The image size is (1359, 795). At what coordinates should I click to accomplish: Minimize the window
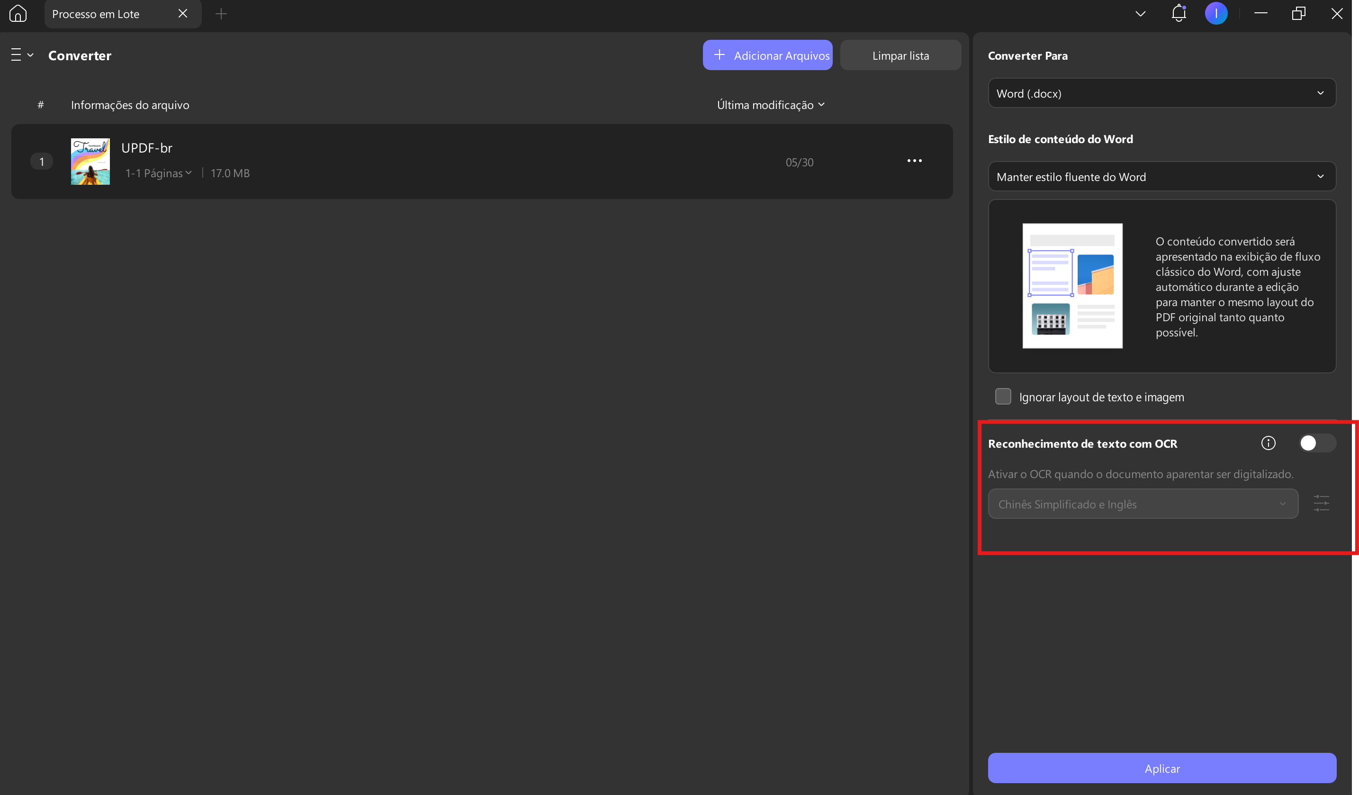[x=1260, y=13]
